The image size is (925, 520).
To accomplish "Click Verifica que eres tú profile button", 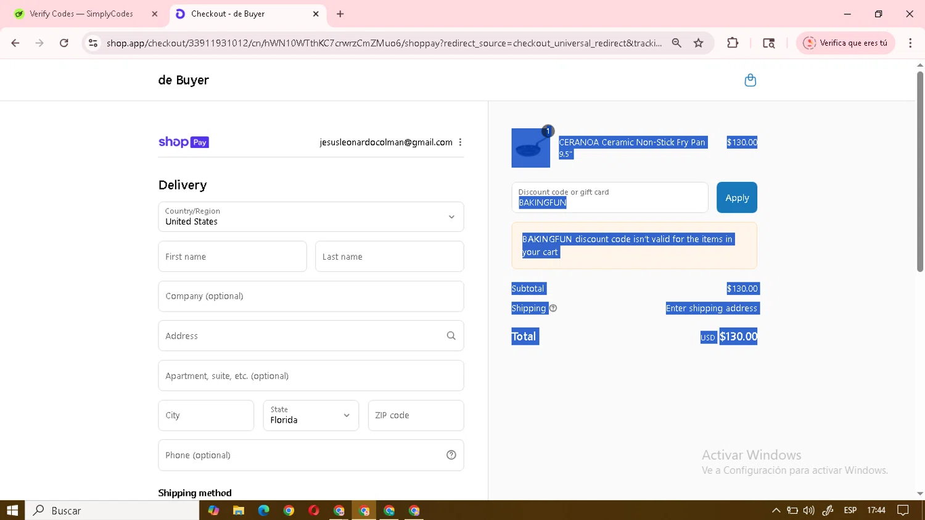I will pyautogui.click(x=845, y=43).
